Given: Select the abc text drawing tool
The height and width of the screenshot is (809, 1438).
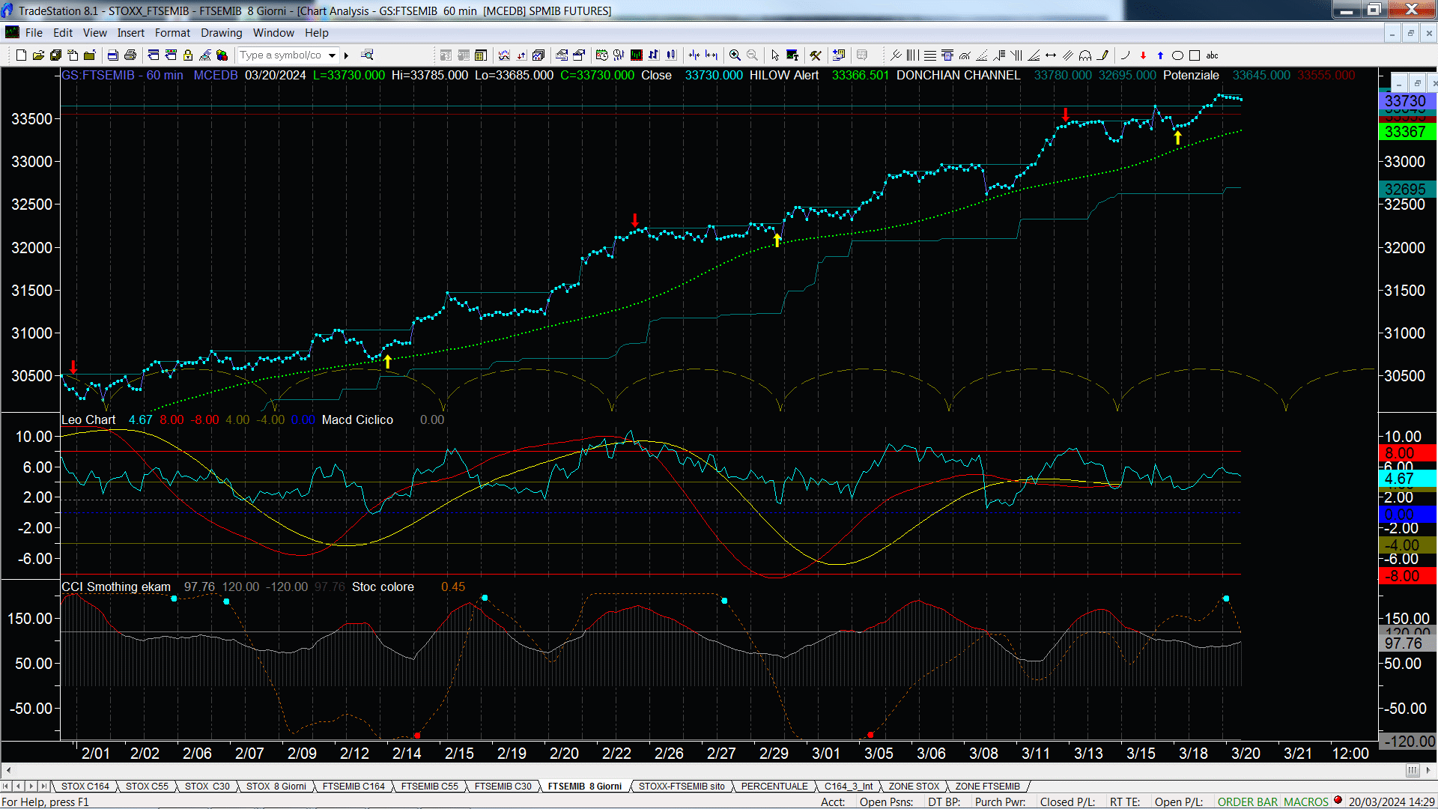Looking at the screenshot, I should click(x=1213, y=55).
